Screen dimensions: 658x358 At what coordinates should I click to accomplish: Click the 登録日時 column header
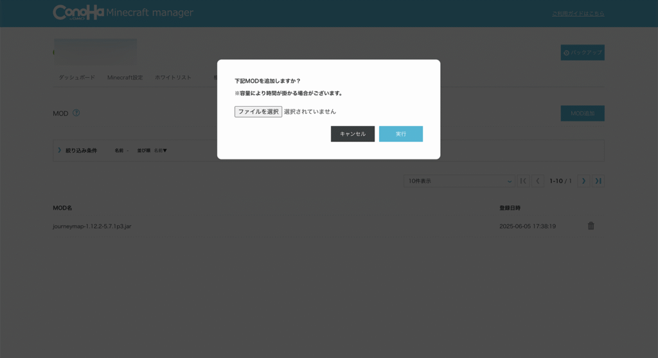pos(510,208)
